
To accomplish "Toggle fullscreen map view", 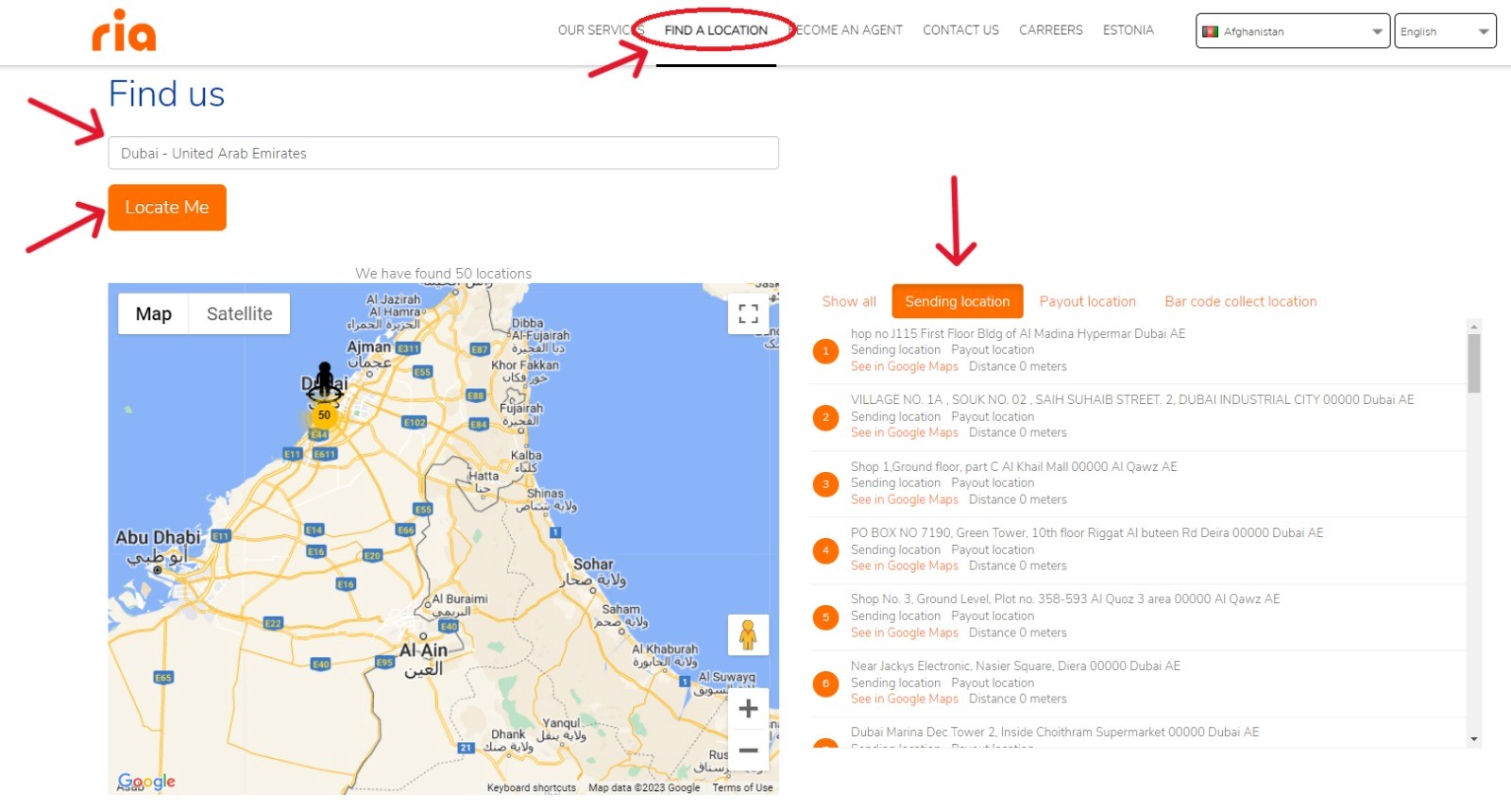I will [748, 314].
